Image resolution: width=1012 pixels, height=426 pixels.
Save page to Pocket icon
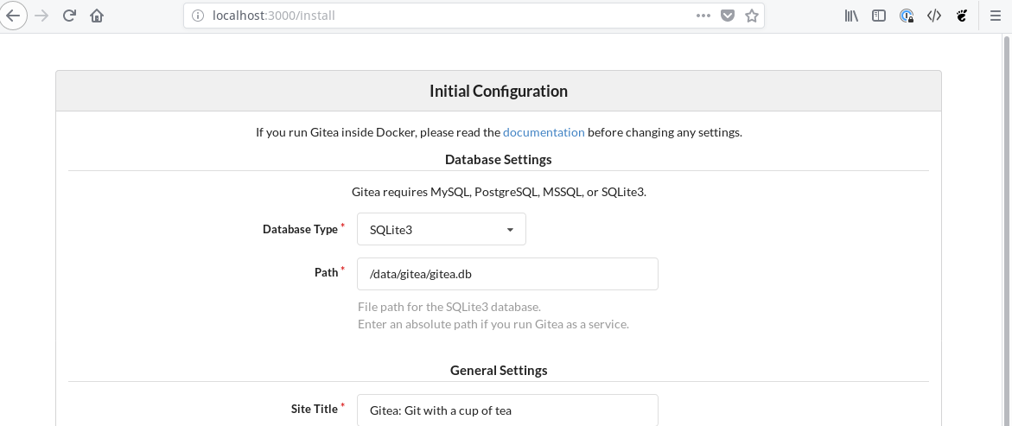point(728,16)
